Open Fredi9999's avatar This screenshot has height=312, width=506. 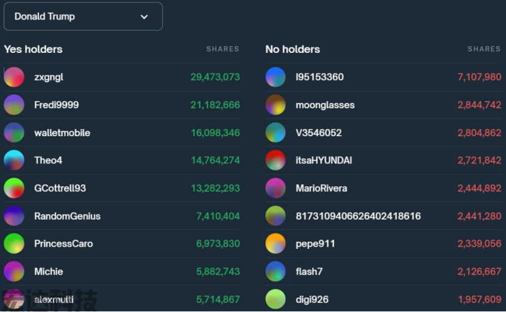click(14, 105)
